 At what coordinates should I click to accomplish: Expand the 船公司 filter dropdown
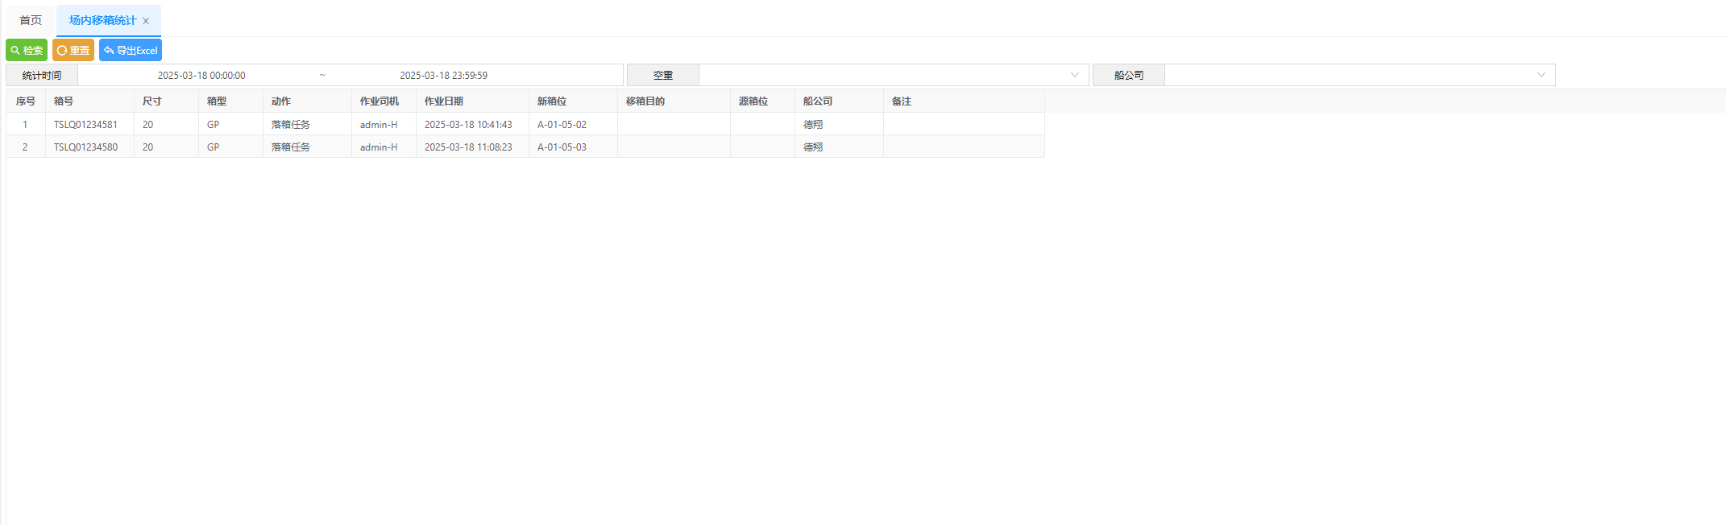click(1541, 75)
